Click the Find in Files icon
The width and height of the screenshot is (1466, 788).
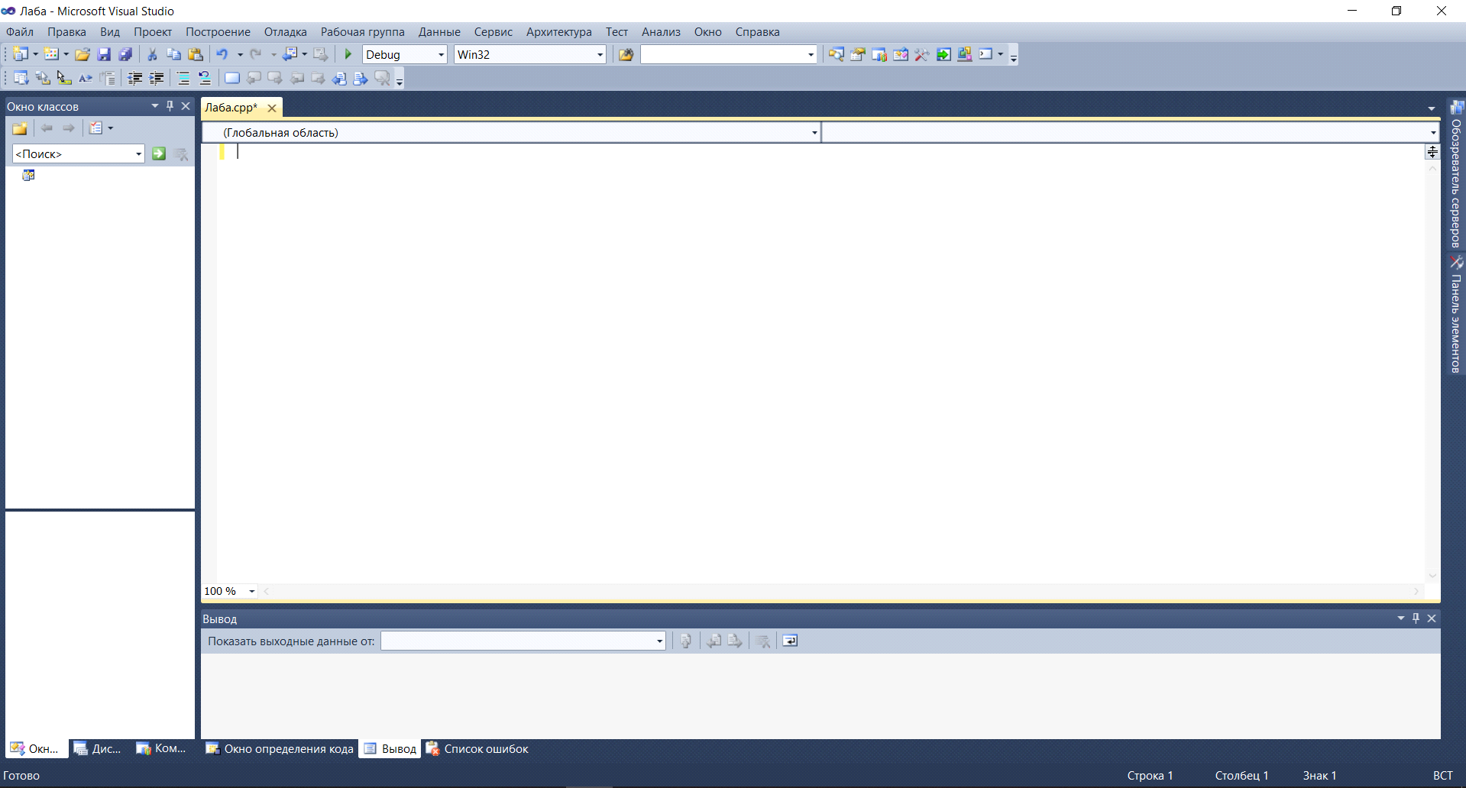[626, 54]
